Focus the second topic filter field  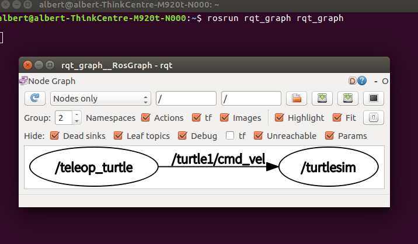point(251,99)
